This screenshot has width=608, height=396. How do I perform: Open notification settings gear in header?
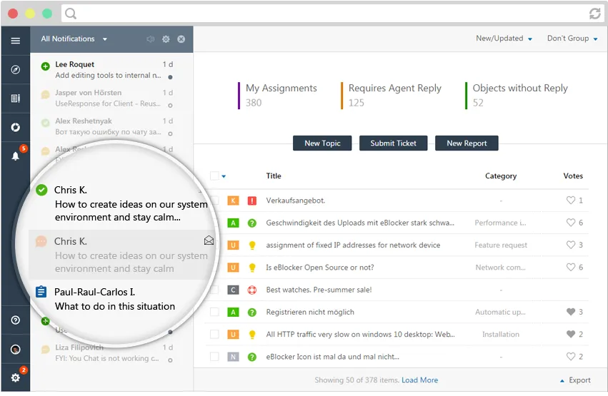166,39
